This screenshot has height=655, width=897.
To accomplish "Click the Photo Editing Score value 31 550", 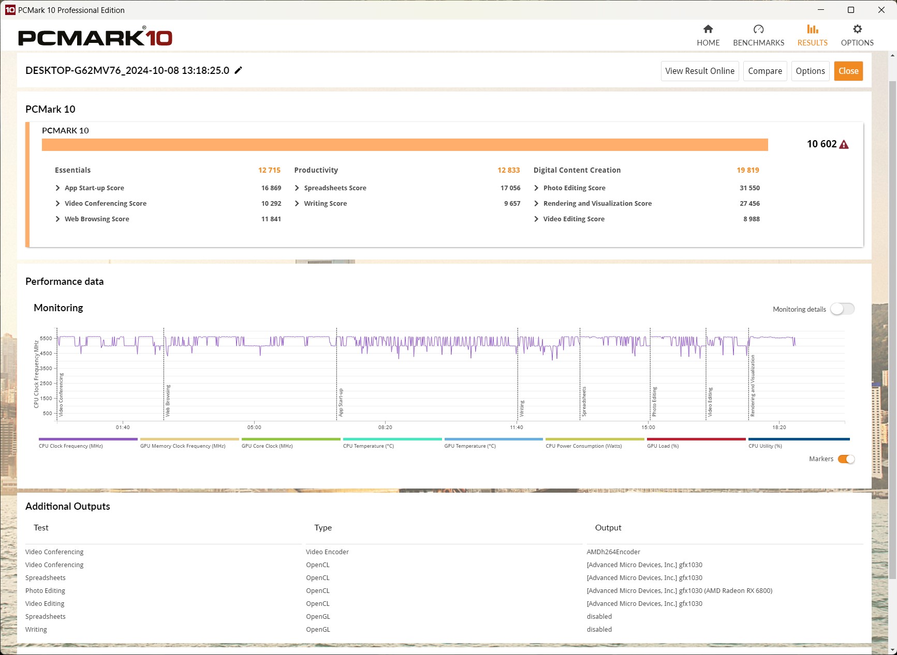I will (x=749, y=188).
